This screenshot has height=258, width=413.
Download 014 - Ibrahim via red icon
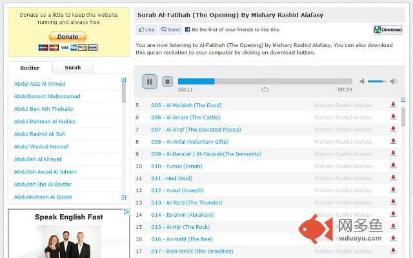coord(393,214)
